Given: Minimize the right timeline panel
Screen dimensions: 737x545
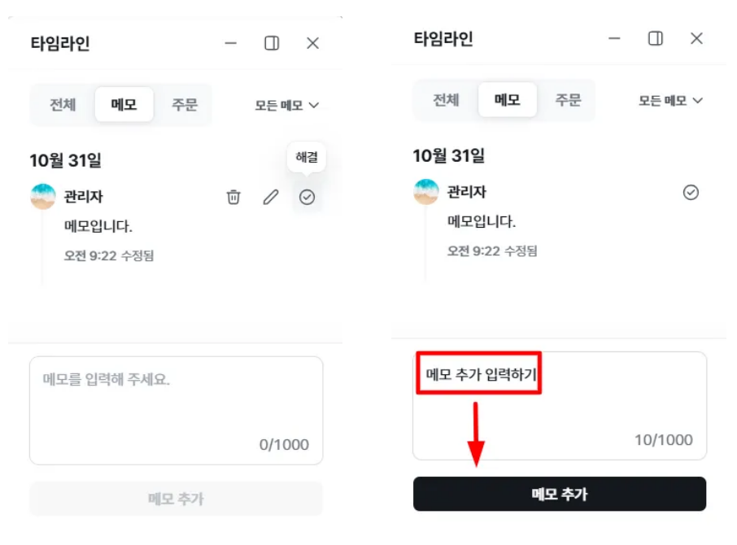Looking at the screenshot, I should [x=614, y=39].
